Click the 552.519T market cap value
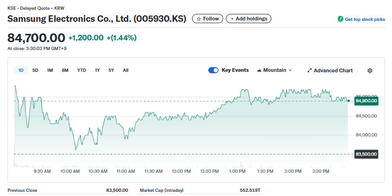Screen dimensions: 392x196 pos(250,190)
